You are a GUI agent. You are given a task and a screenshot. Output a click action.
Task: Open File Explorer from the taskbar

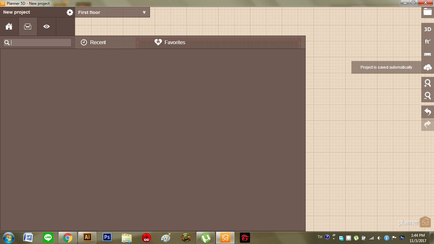click(127, 238)
